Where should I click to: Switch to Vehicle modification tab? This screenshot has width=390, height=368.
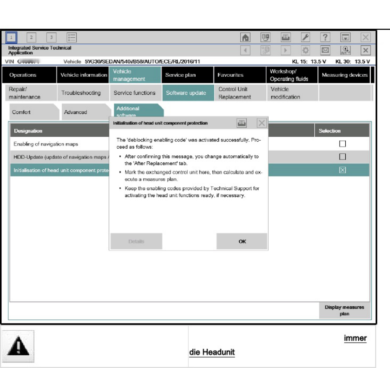click(293, 93)
